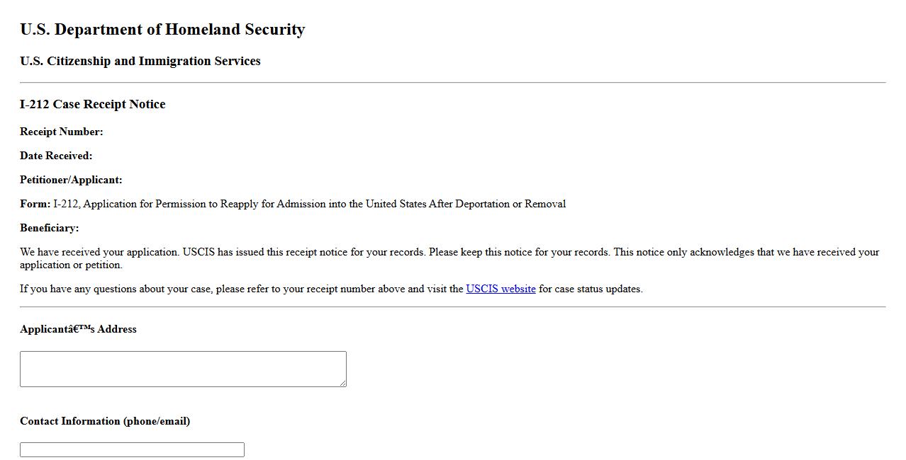
Task: Click the bold Form label
Action: (35, 204)
